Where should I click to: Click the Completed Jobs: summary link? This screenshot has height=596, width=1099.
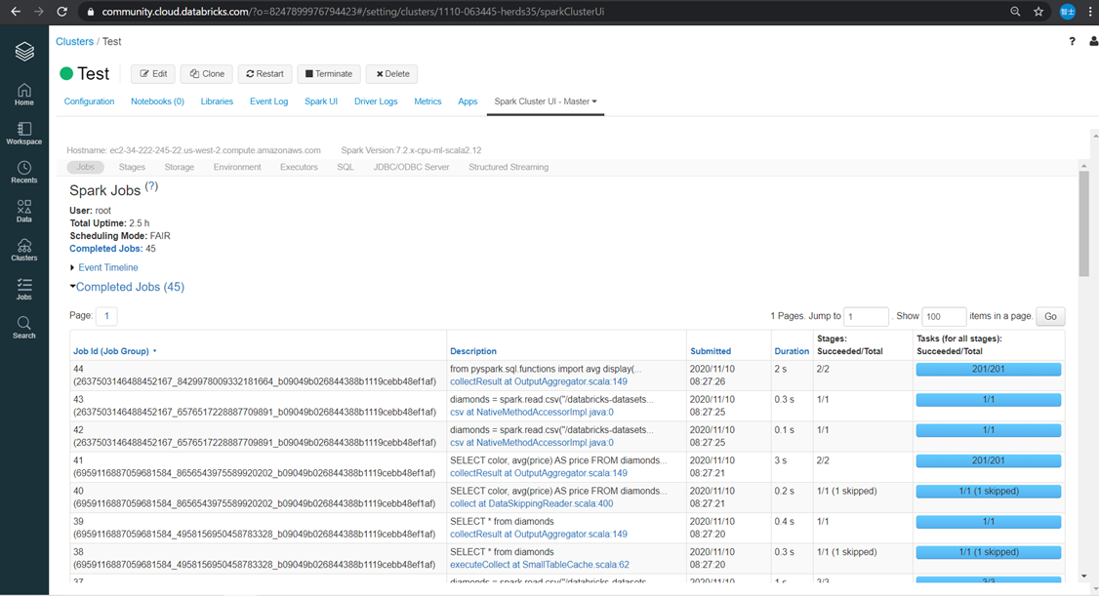(x=105, y=249)
